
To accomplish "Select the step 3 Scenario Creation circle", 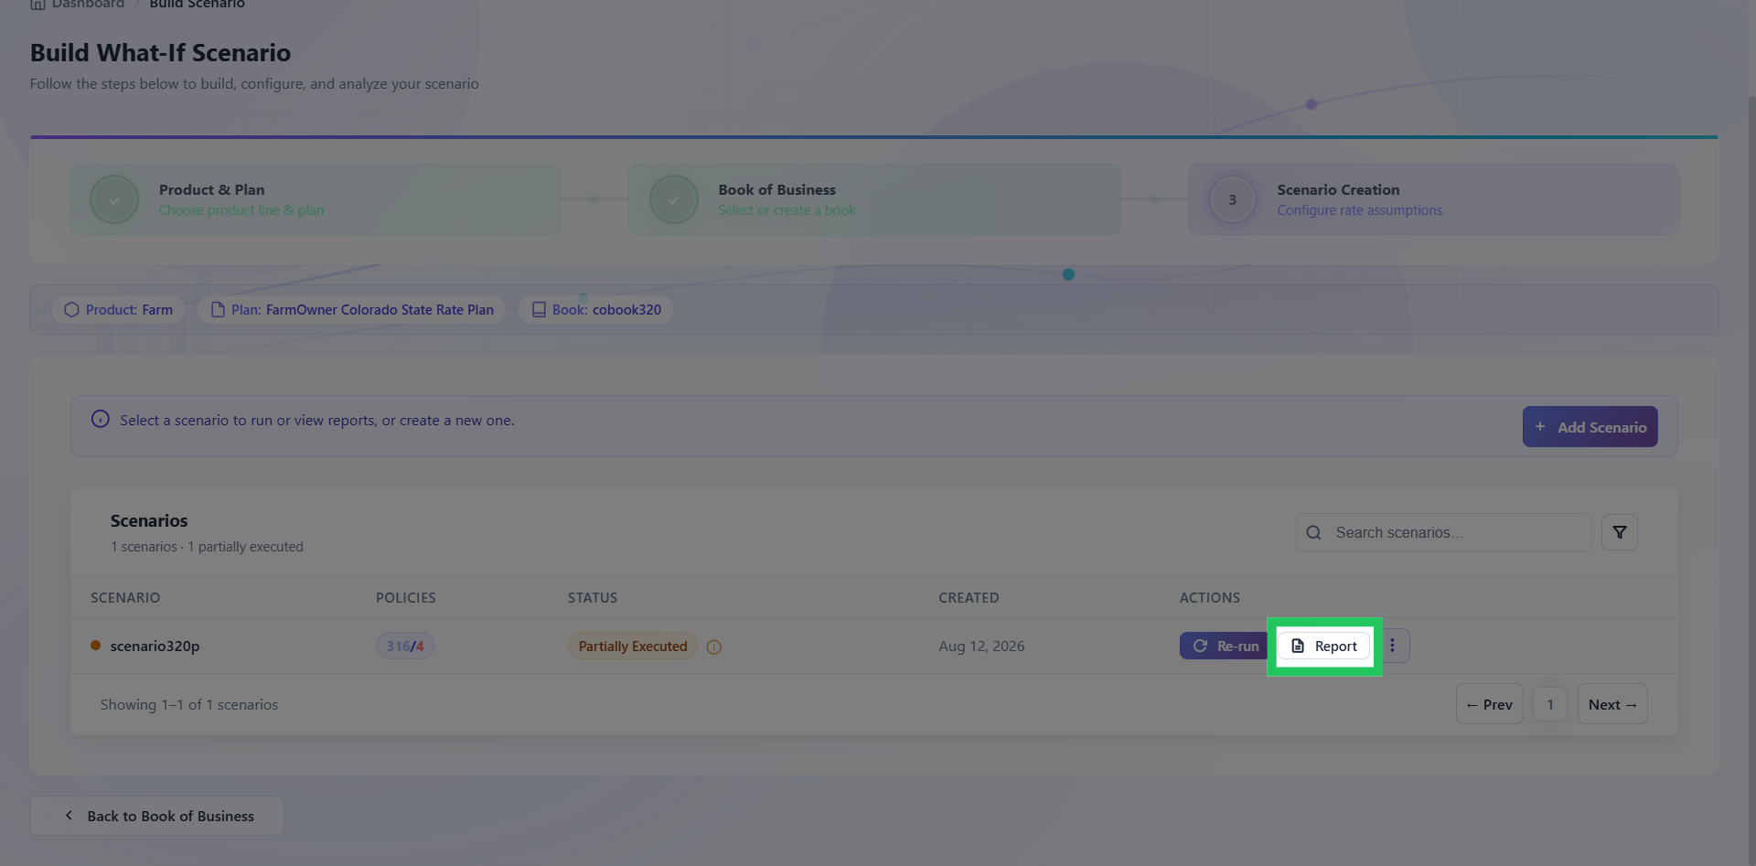I will 1232,199.
